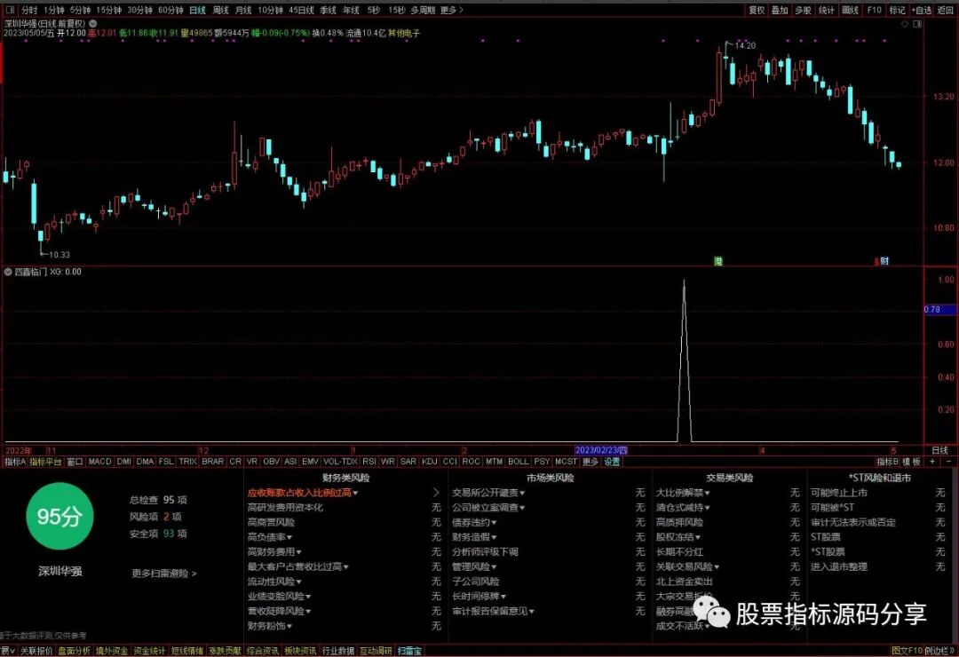959x657 pixels.
Task: Open F10 company info
Action: 874,11
